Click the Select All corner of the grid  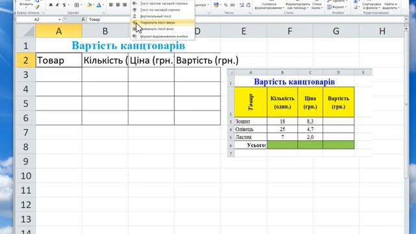pos(26,31)
